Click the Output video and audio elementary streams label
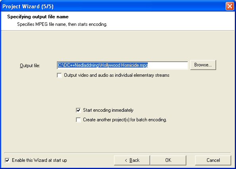 pos(117,75)
